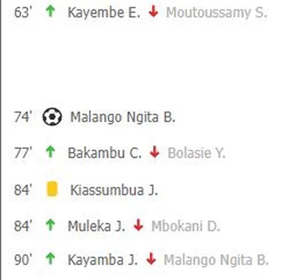Click the red arrow in the 90' row
The image size is (289, 280).
151,259
